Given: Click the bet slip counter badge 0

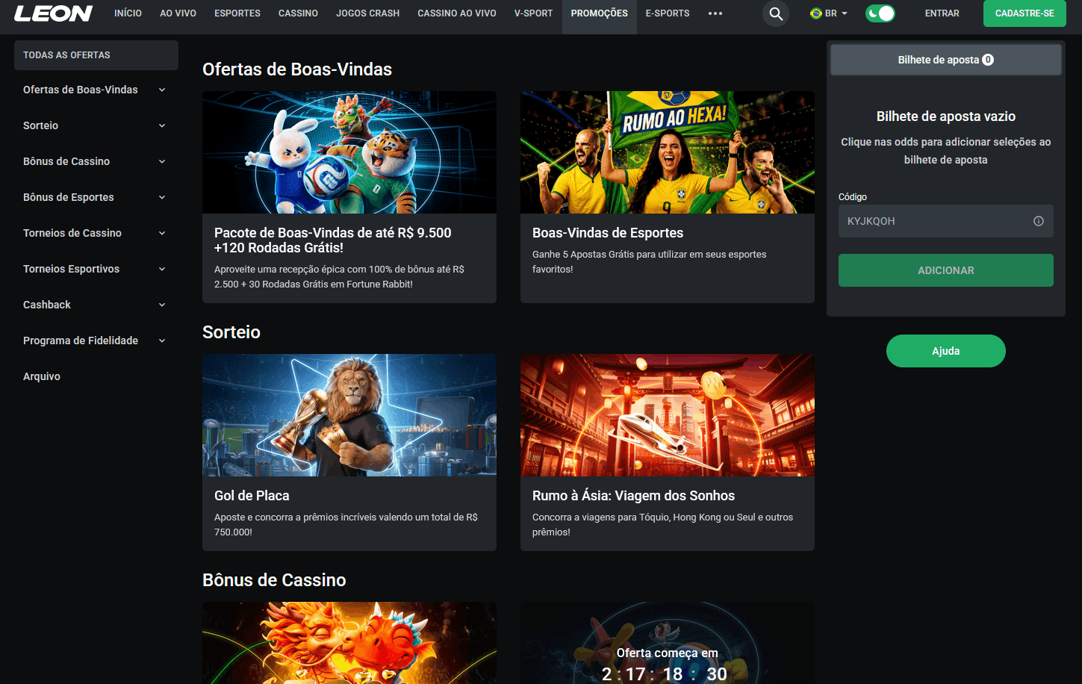Looking at the screenshot, I should [x=988, y=60].
